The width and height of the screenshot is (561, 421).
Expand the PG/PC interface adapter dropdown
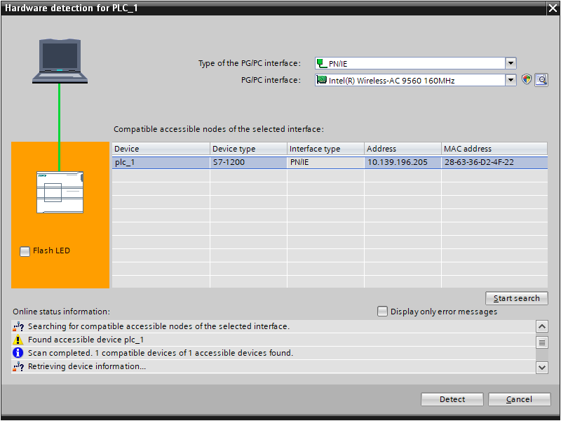pyautogui.click(x=511, y=80)
